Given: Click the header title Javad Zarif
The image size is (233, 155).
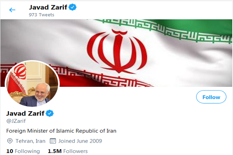Looking at the screenshot, I should coord(48,7).
